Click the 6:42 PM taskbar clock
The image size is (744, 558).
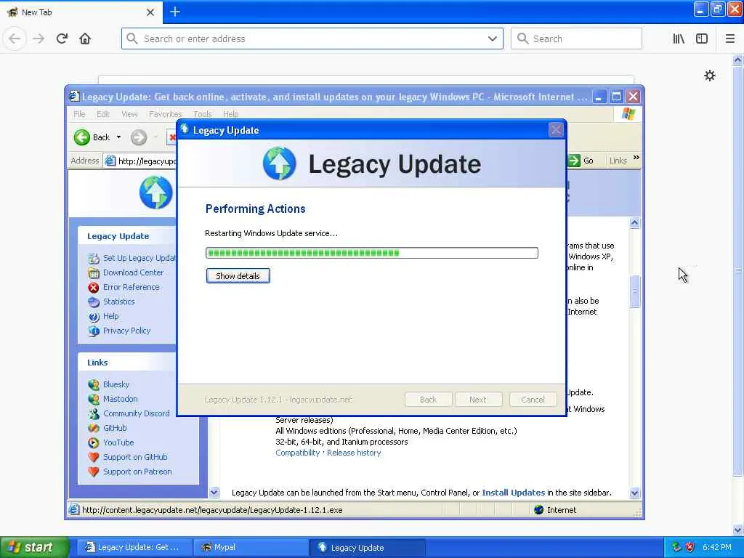716,547
